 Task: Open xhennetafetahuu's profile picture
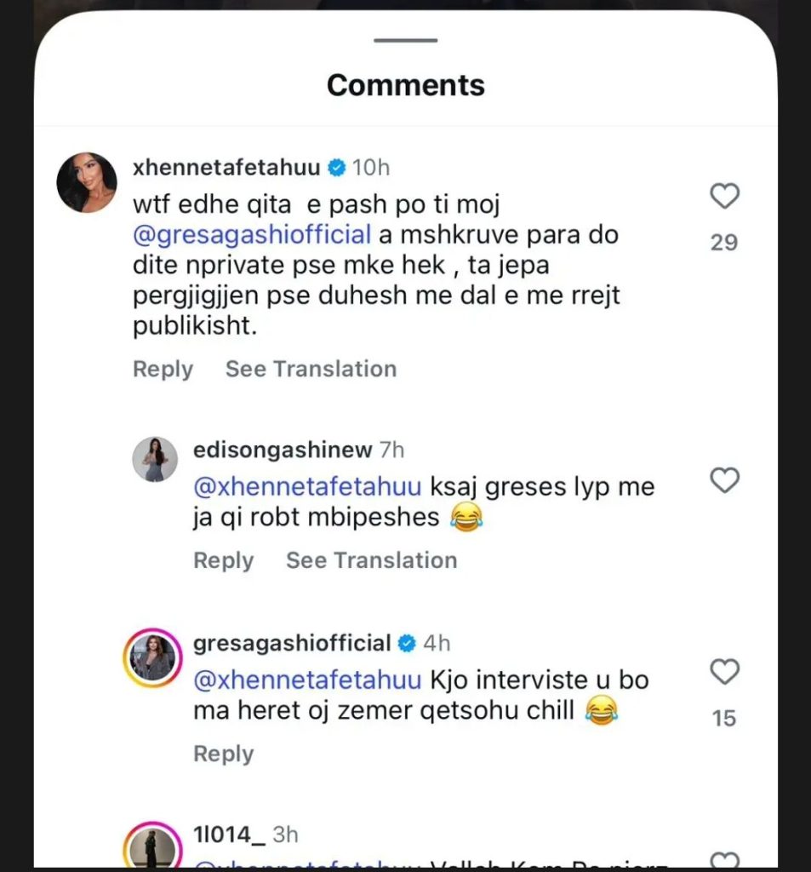coord(86,182)
